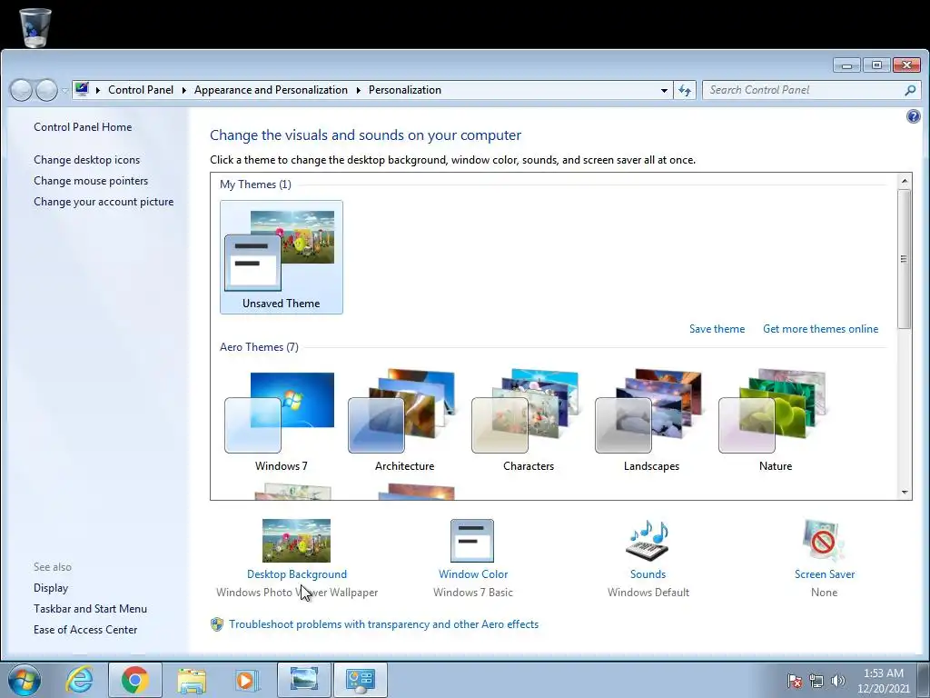Click the theme list scroll up arrow

[x=905, y=181]
